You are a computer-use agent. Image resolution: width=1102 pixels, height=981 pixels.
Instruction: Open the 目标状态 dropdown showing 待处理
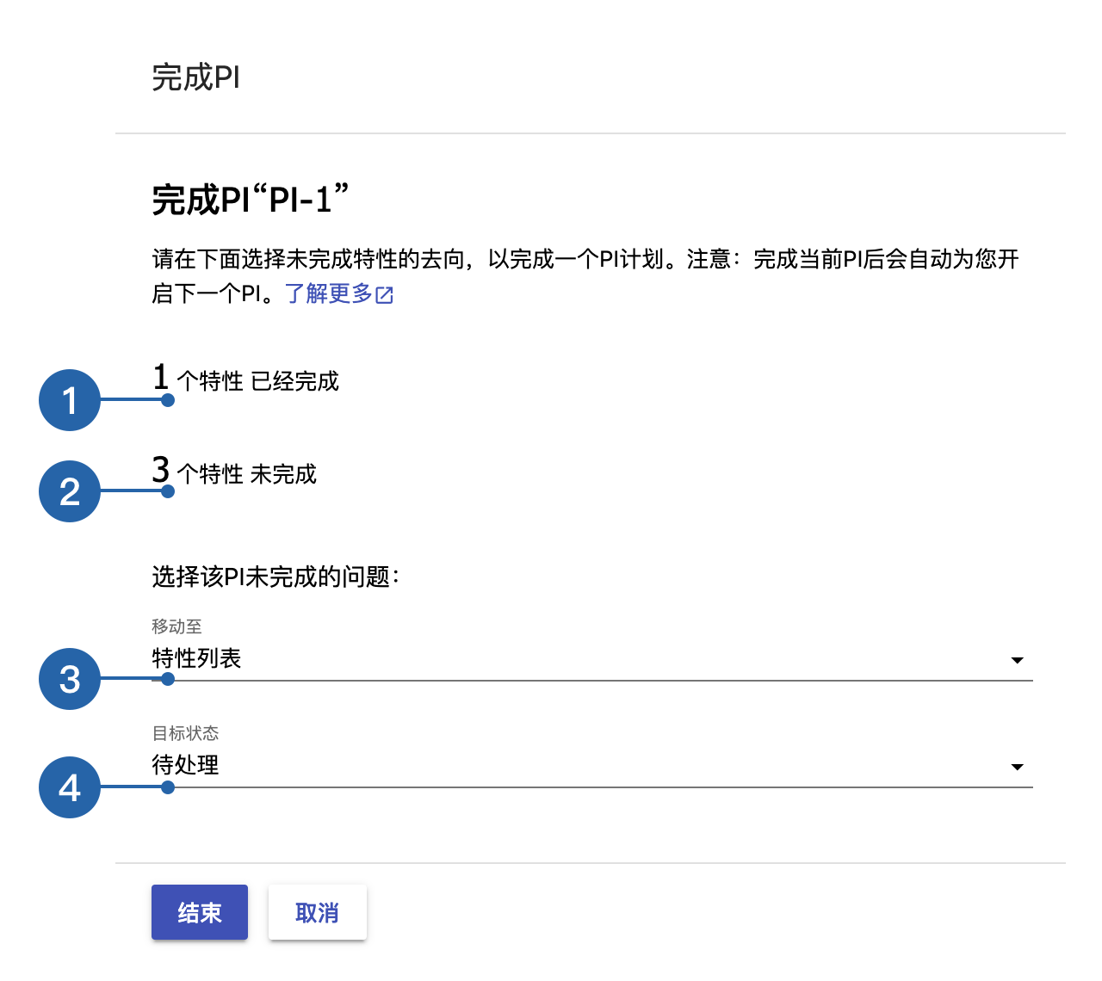[x=592, y=766]
